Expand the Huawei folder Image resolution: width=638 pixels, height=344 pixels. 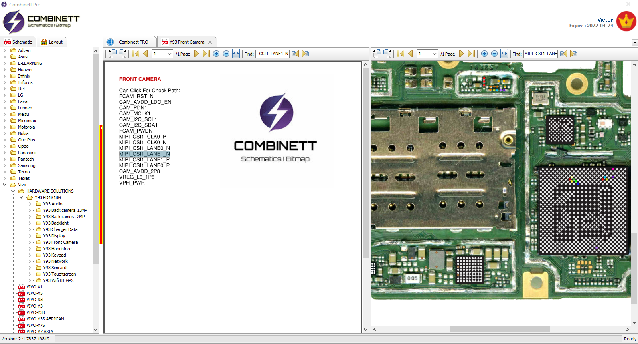(4, 70)
